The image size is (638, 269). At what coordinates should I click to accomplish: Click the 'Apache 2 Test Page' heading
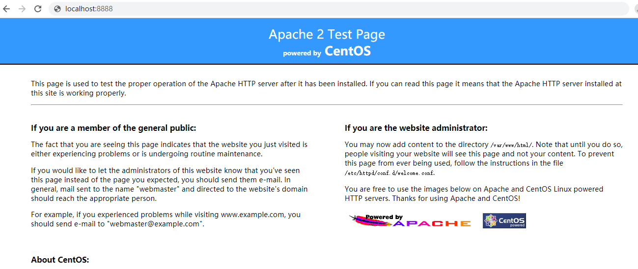(x=327, y=34)
